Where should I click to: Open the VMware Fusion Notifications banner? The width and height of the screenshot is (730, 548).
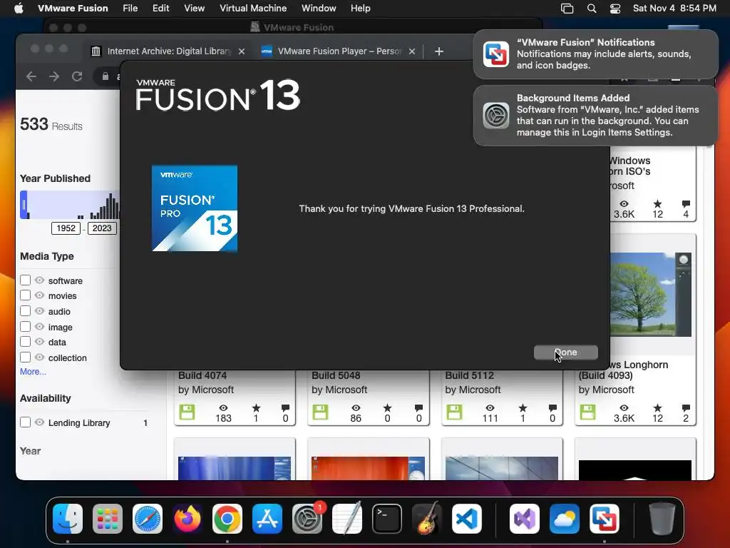coord(595,54)
